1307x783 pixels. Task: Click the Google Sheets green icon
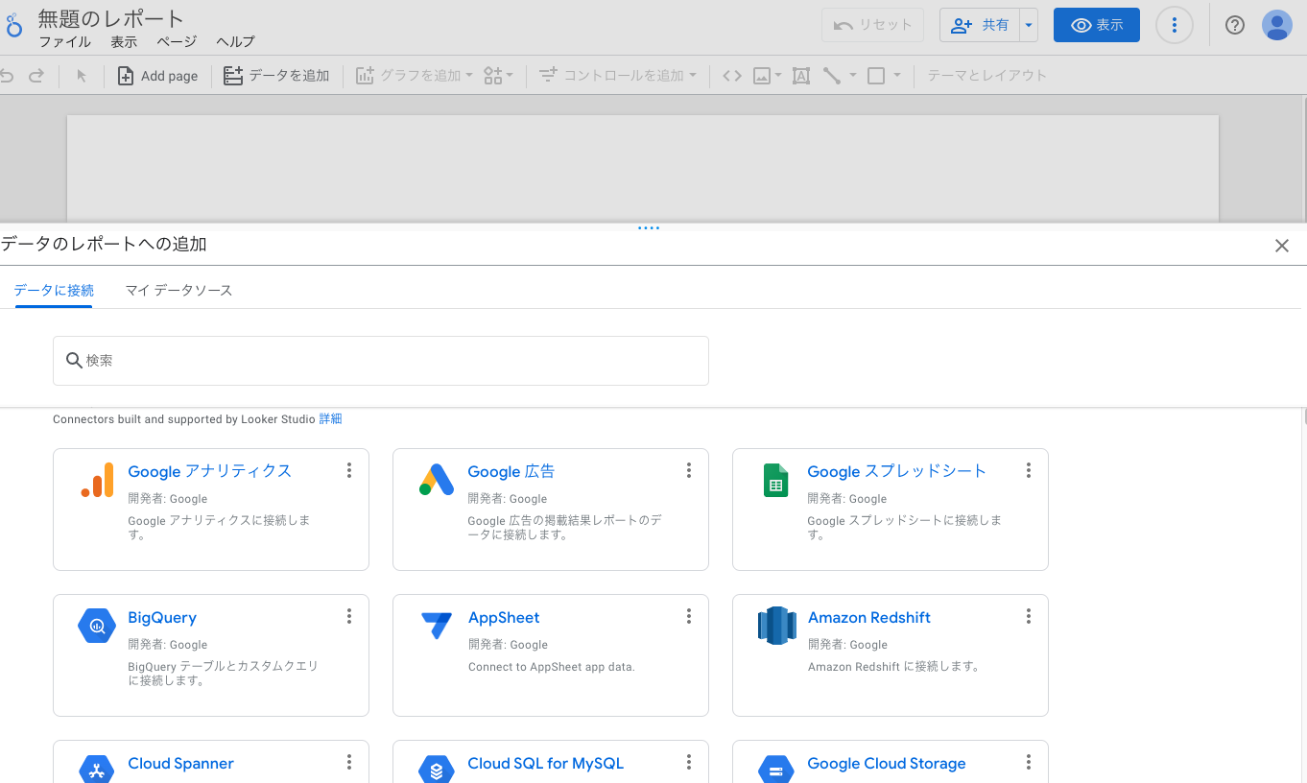click(775, 480)
